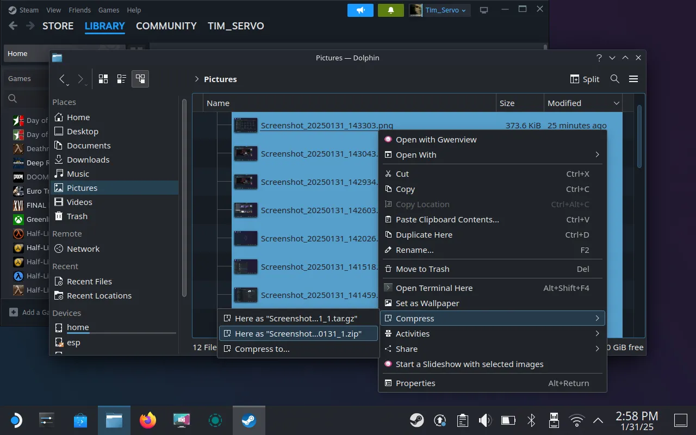The width and height of the screenshot is (696, 435).
Task: Select Downloads in Places sidebar
Action: tap(88, 160)
